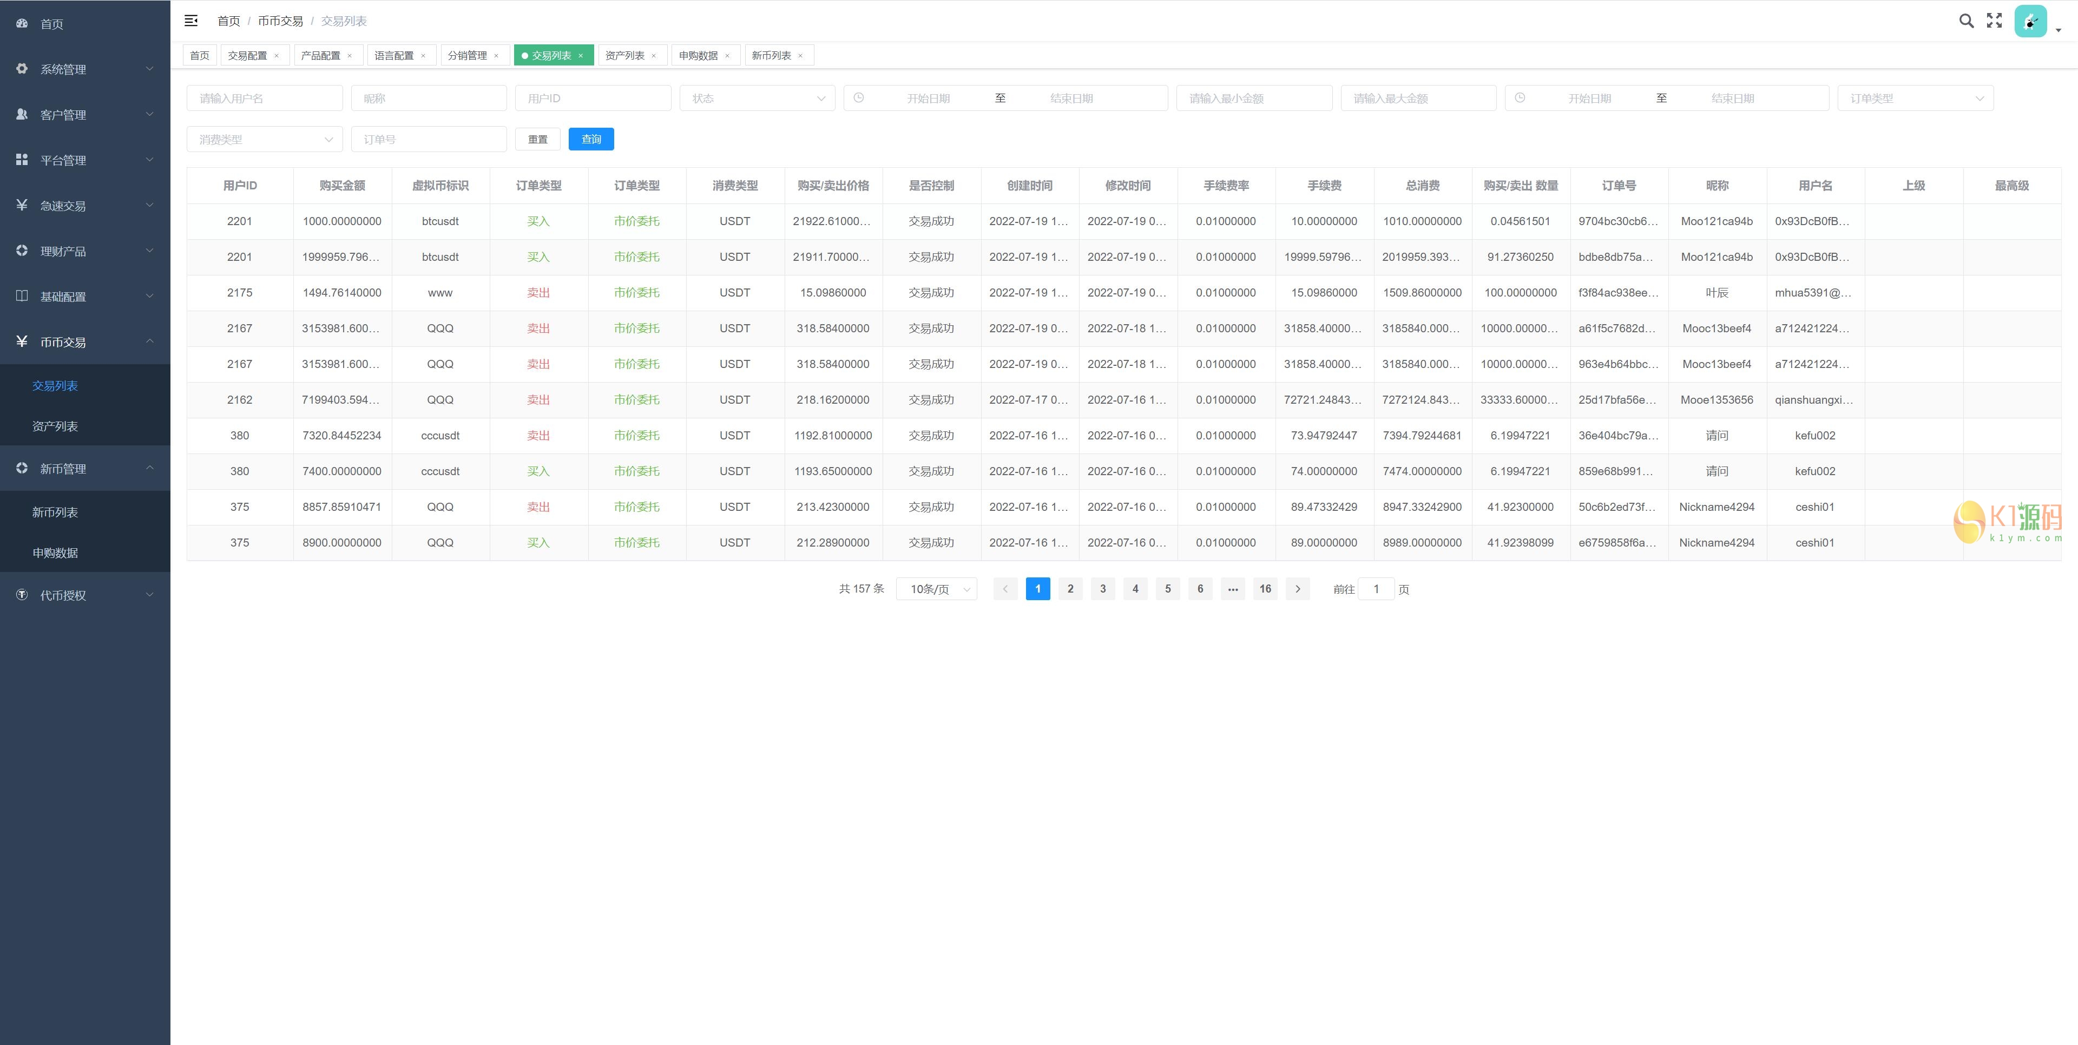Close the 新币列表 tab

pos(800,56)
